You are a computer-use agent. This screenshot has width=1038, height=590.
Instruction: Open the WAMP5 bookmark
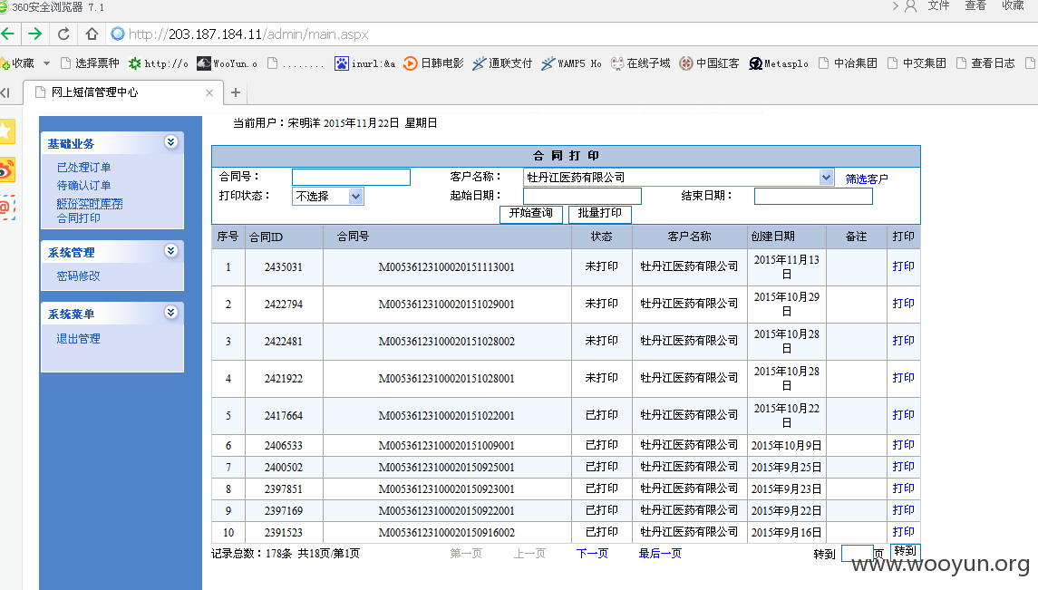coord(571,63)
